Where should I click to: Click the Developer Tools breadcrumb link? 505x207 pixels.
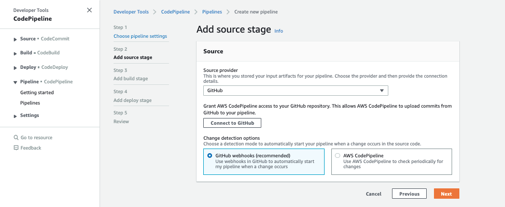click(132, 11)
